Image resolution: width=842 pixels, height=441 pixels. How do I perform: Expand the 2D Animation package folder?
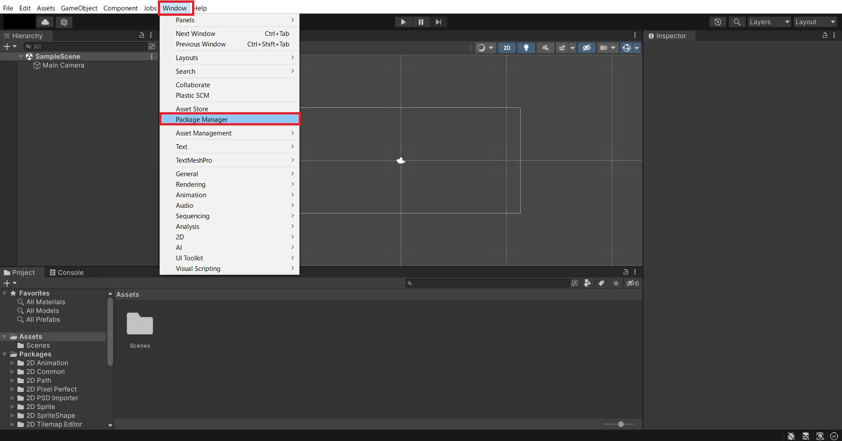point(12,363)
